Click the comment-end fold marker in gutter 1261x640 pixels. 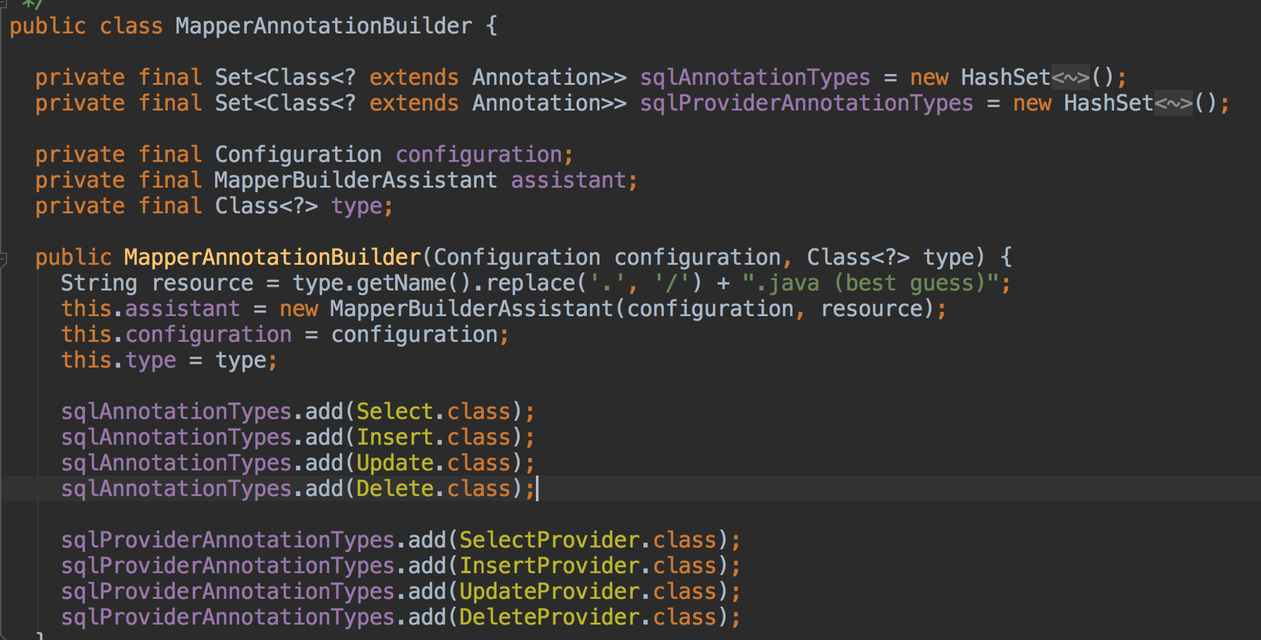click(x=3, y=3)
